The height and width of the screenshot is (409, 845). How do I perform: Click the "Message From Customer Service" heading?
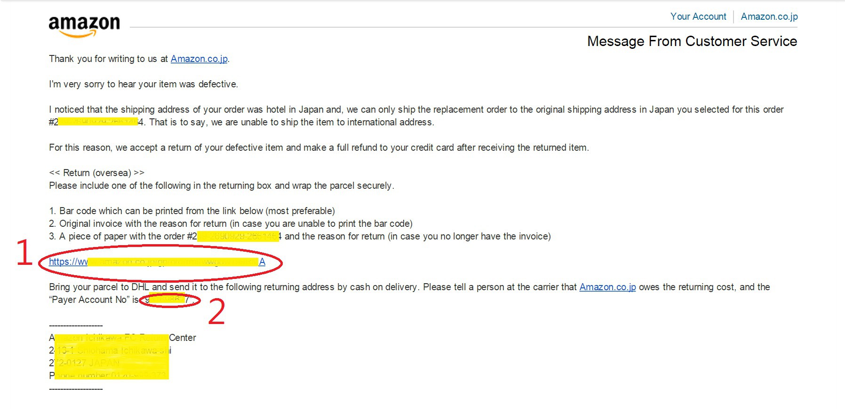pyautogui.click(x=692, y=41)
